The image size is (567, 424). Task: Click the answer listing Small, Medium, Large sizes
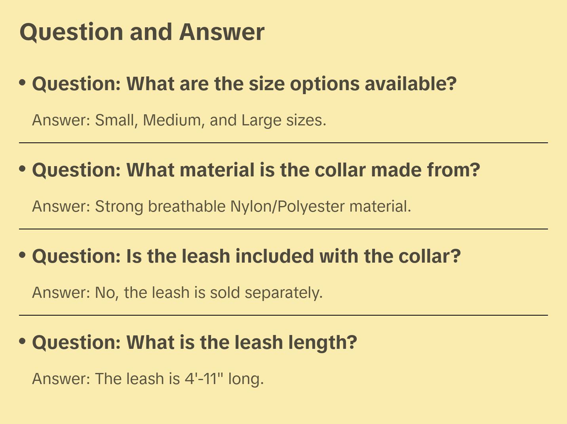tap(179, 120)
